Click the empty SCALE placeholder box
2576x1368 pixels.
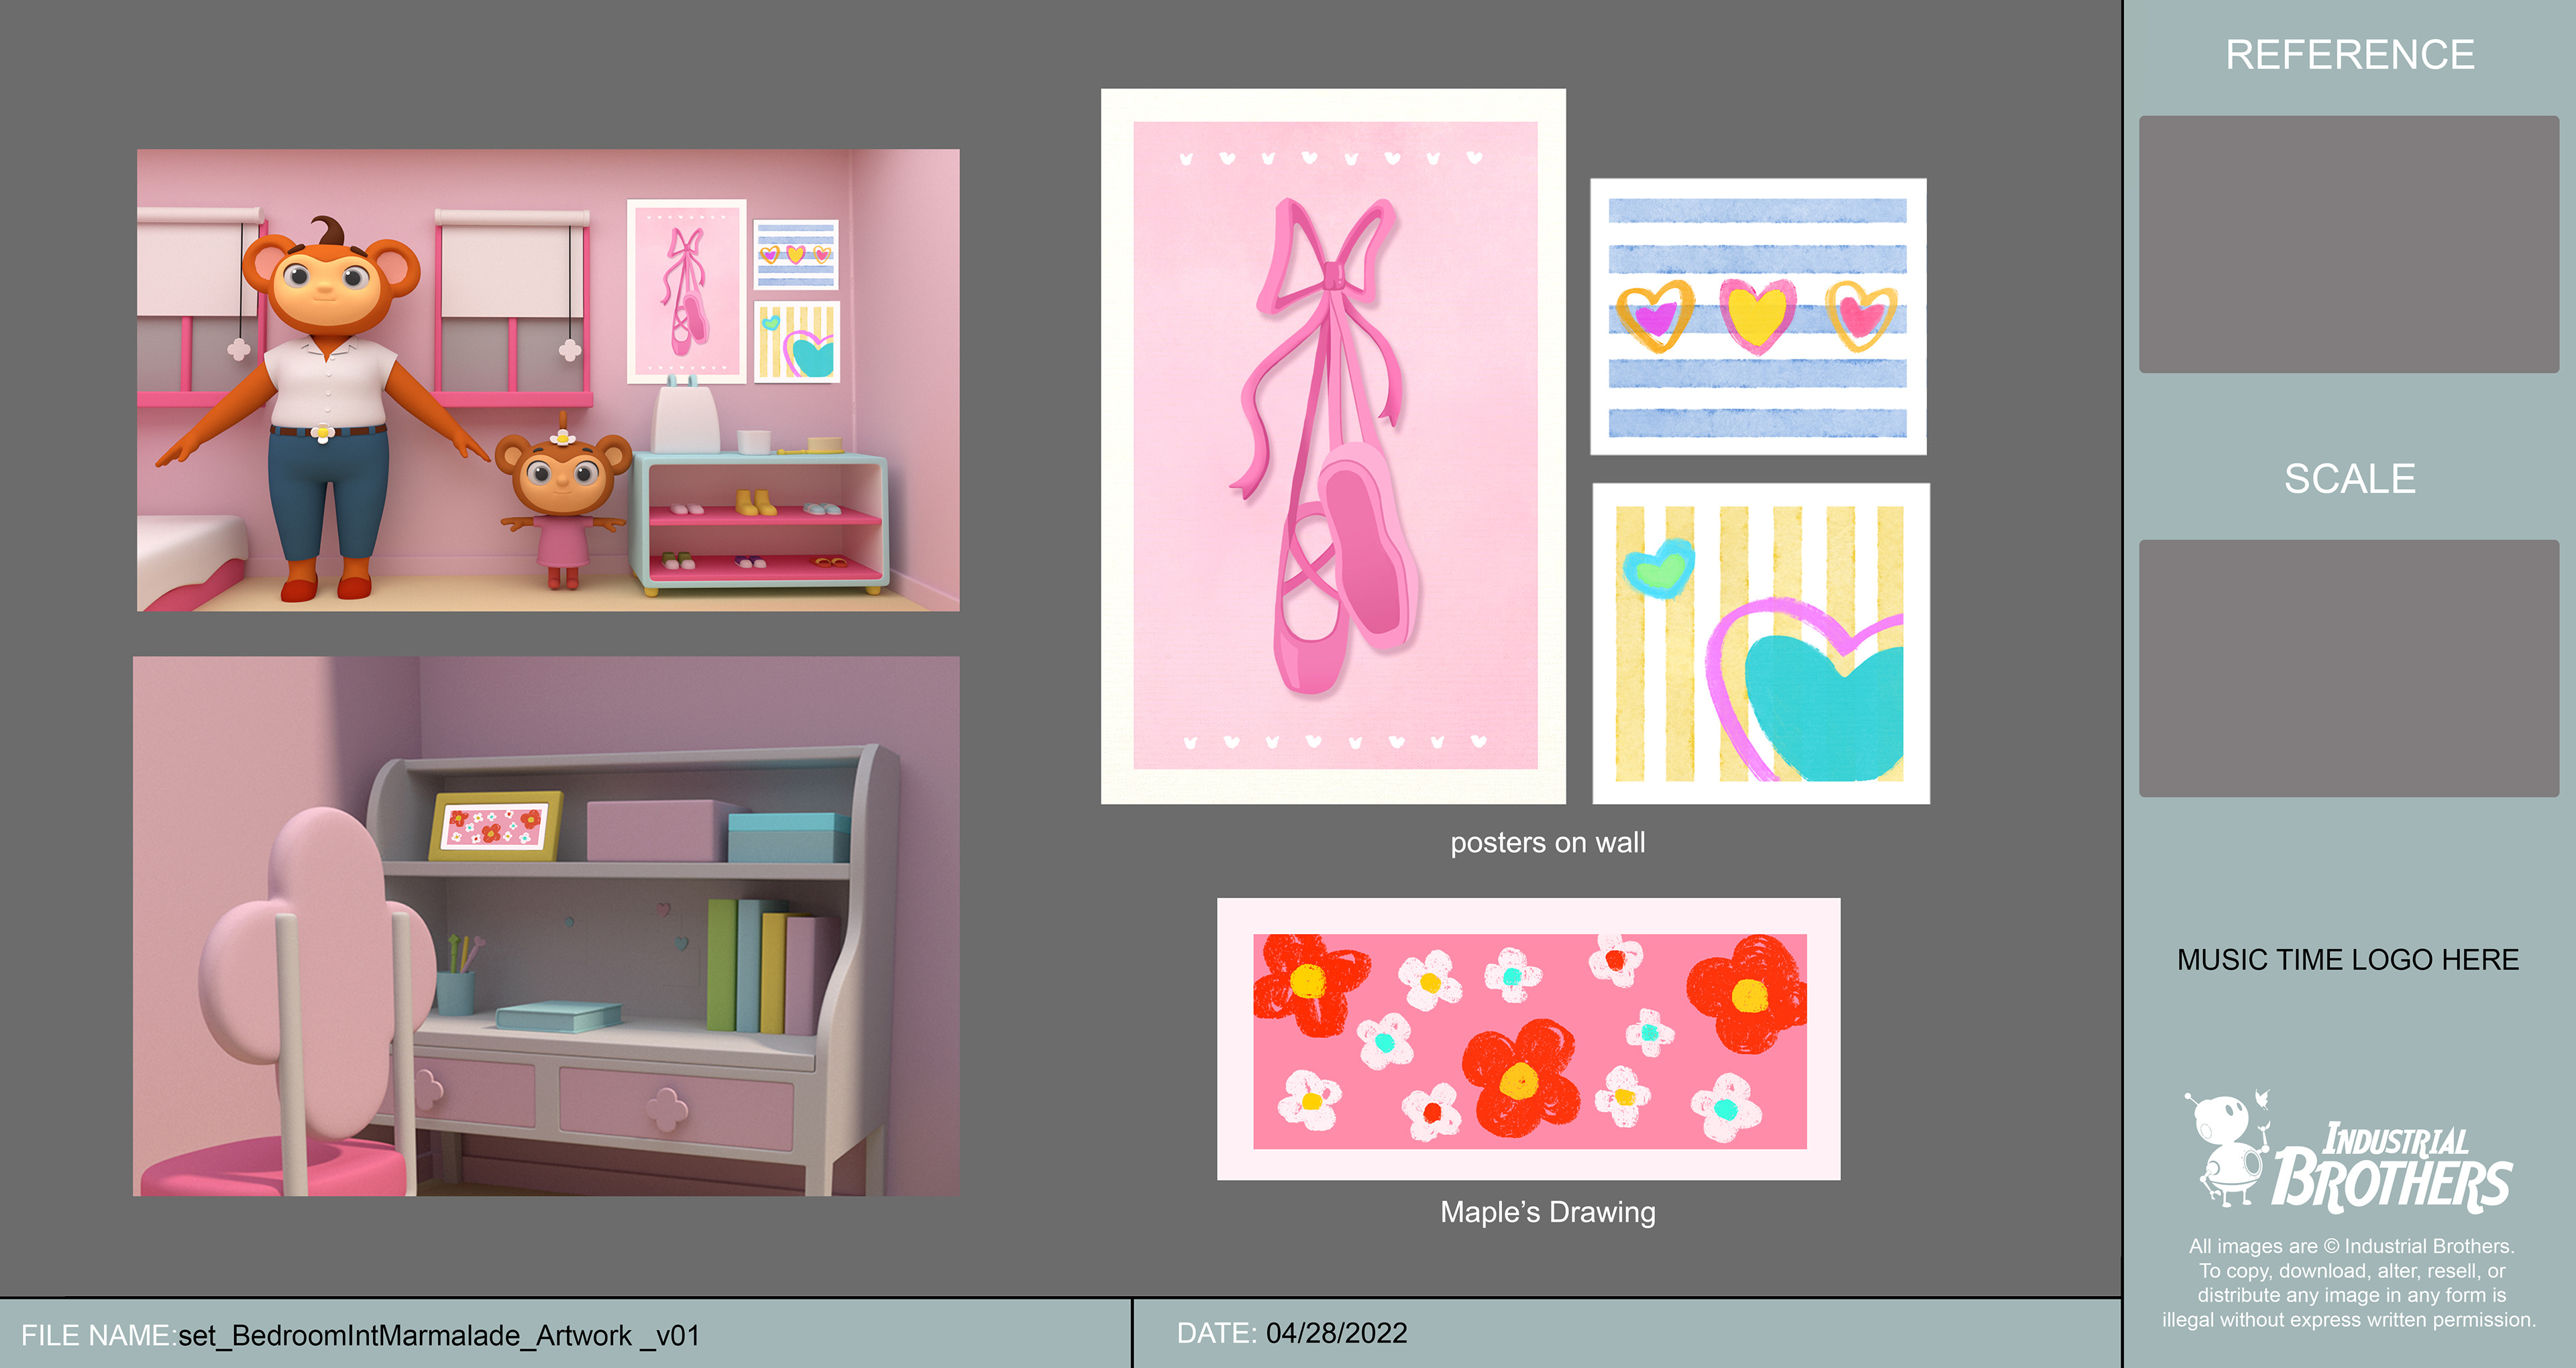pos(2349,668)
